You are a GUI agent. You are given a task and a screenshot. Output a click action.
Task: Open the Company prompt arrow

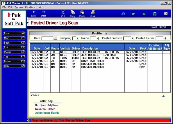(x=78, y=38)
